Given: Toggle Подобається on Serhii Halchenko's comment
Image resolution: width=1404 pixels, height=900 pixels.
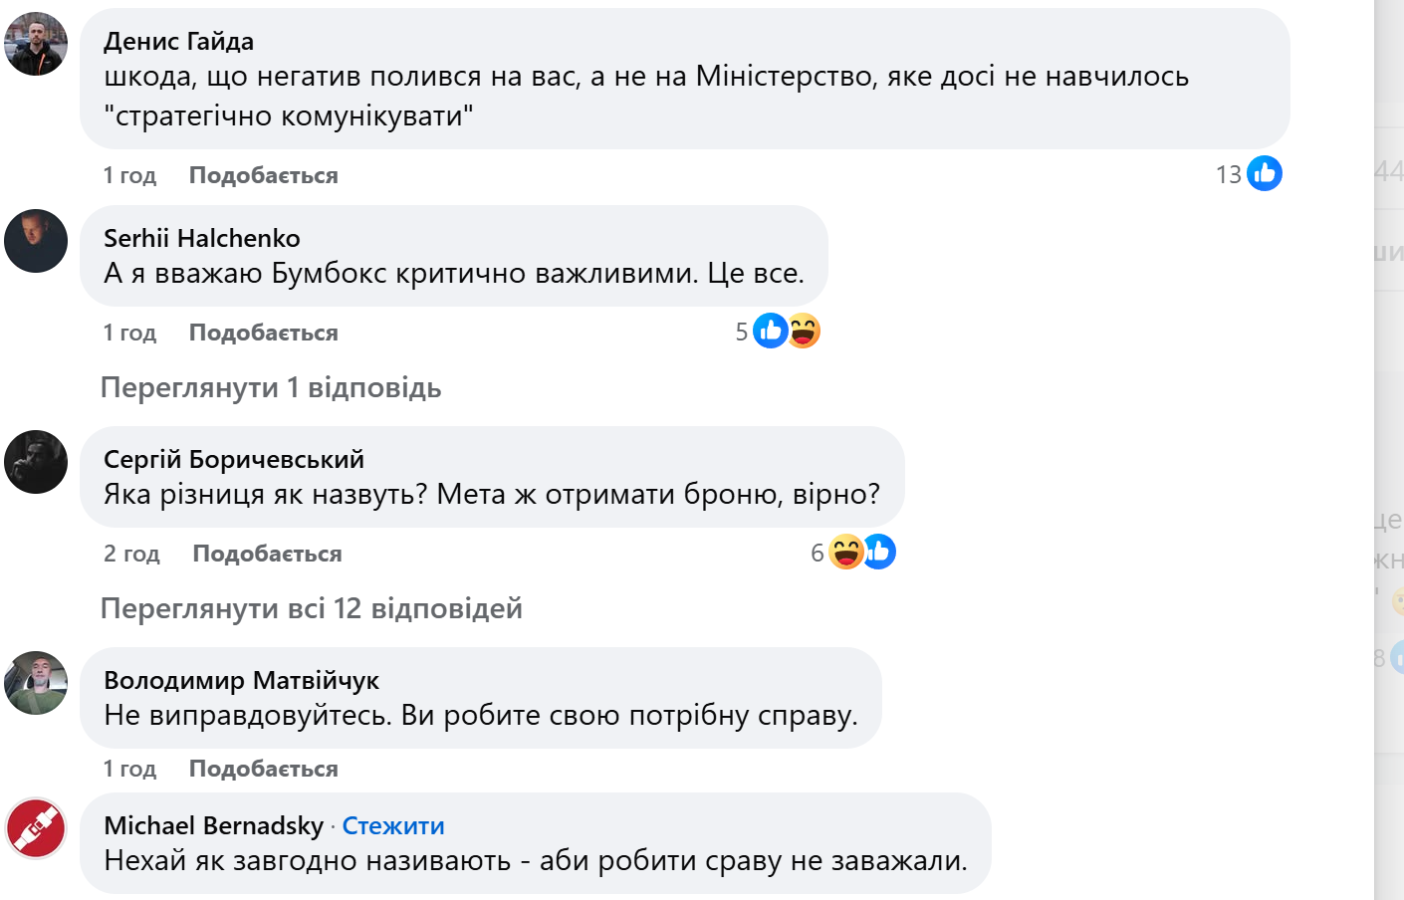Looking at the screenshot, I should (263, 333).
